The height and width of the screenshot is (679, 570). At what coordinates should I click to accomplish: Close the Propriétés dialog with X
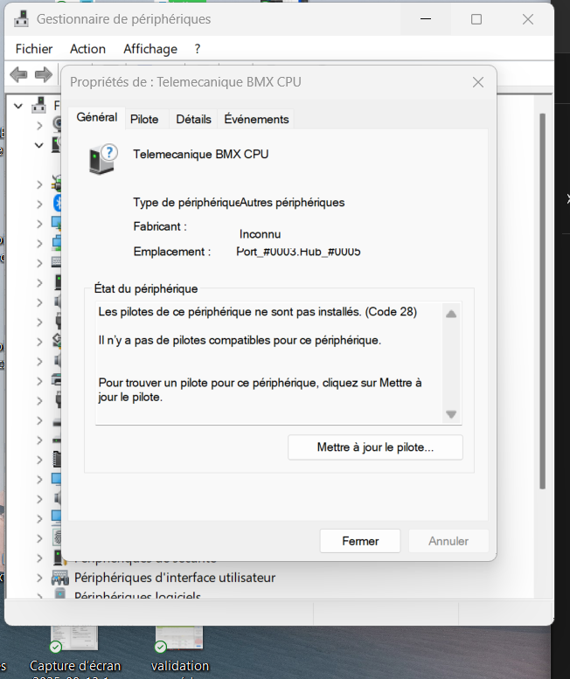point(478,82)
